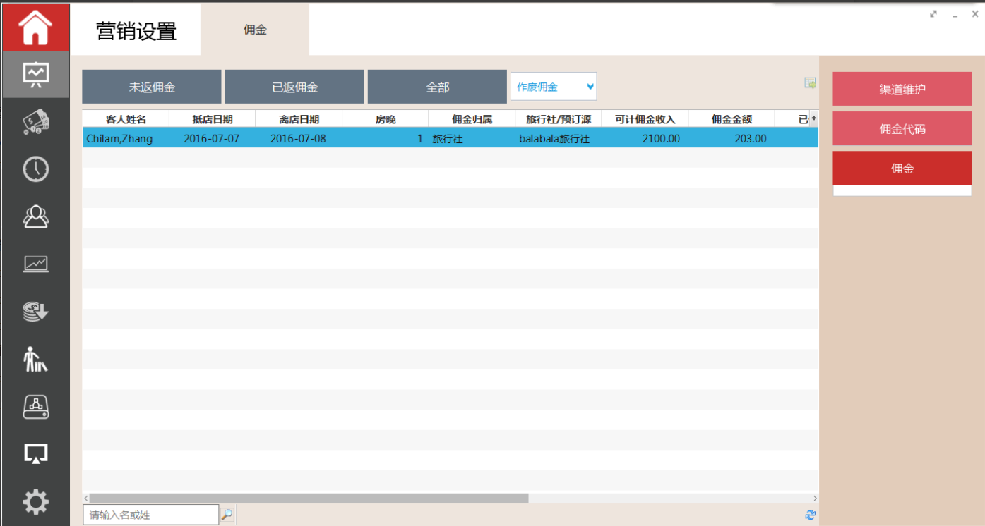Open the coins with down-arrow sidebar icon
The height and width of the screenshot is (526, 985).
click(x=35, y=311)
